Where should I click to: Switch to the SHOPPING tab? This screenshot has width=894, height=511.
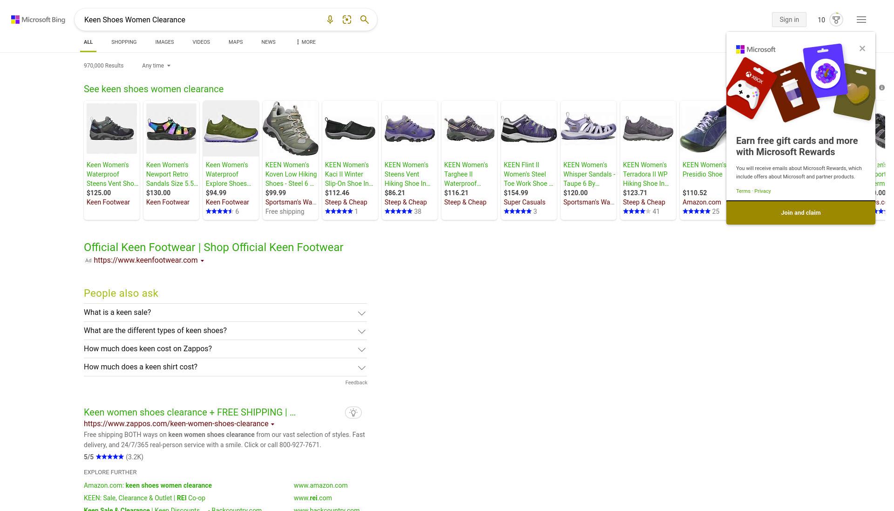[124, 42]
